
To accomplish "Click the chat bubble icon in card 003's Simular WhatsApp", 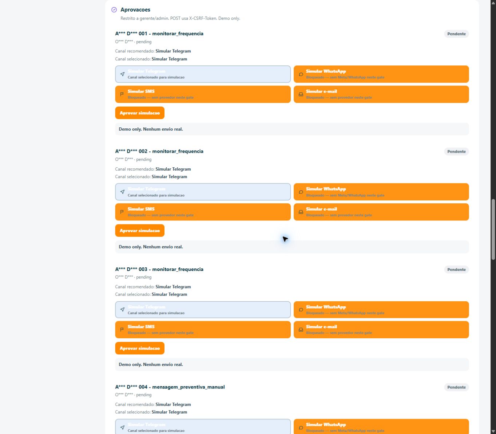I will pos(301,310).
